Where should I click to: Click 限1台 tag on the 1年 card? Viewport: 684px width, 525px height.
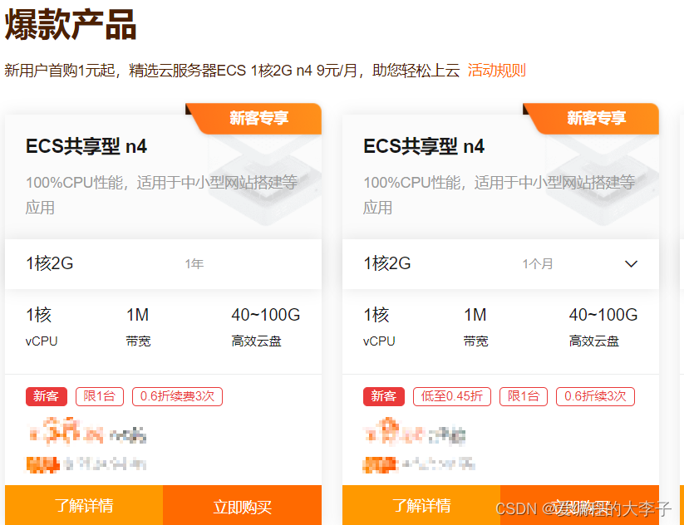click(100, 396)
